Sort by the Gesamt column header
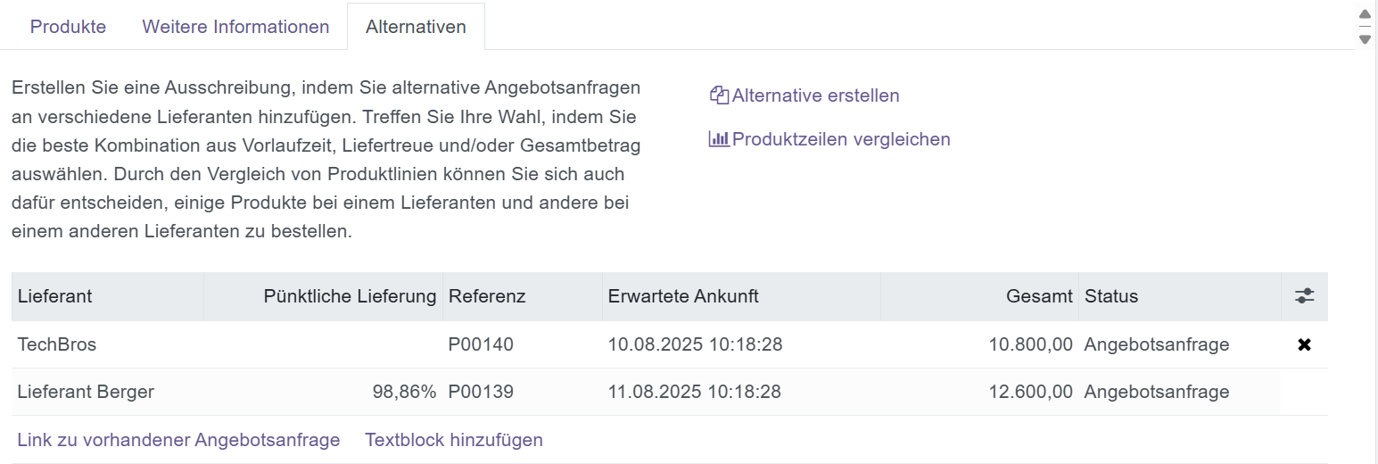Viewport: 1378px width, 464px height. pos(1039,296)
